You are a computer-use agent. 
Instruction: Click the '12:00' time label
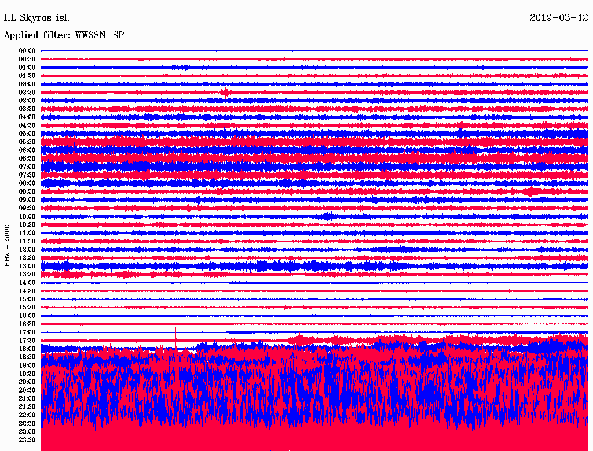[27, 249]
